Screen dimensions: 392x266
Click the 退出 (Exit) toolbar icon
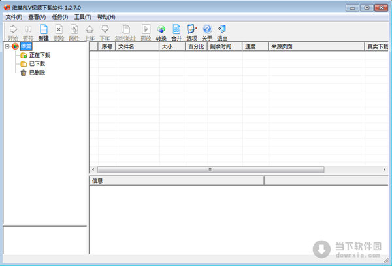coord(222,32)
